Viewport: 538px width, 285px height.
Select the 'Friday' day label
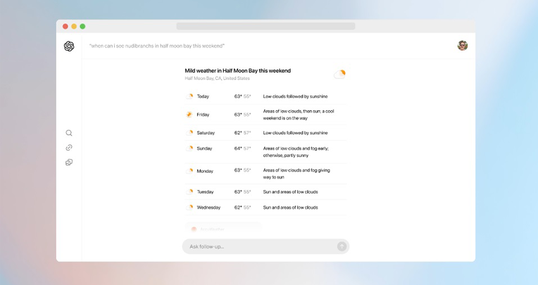(x=203, y=115)
